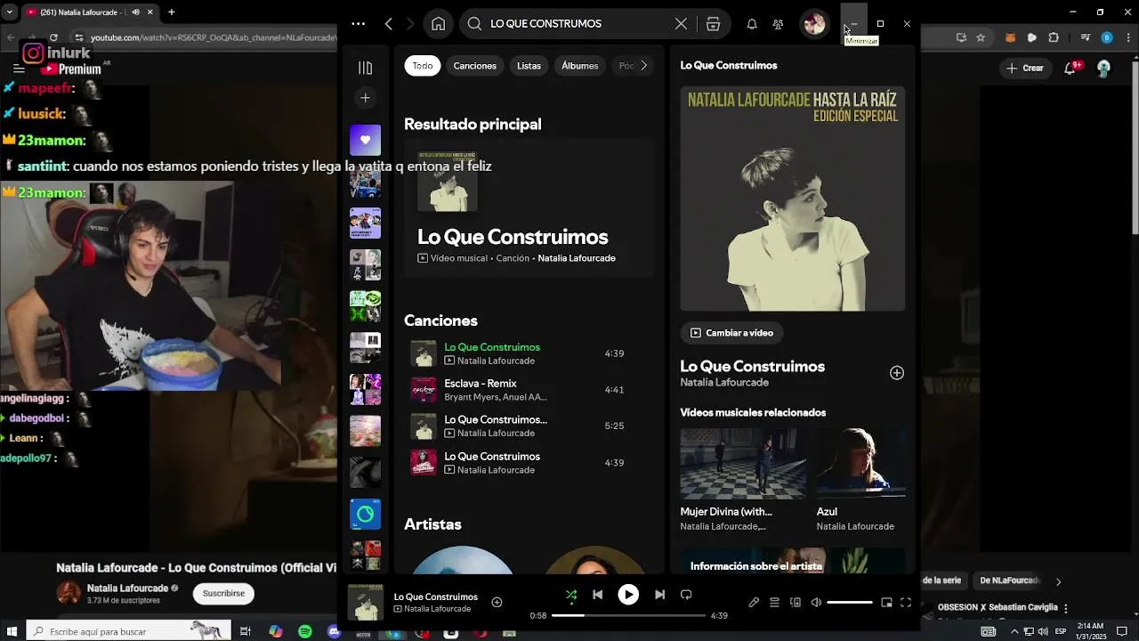The image size is (1139, 641).
Task: Open Hasta La Raíz album cover in Now Playing
Action: tap(793, 199)
